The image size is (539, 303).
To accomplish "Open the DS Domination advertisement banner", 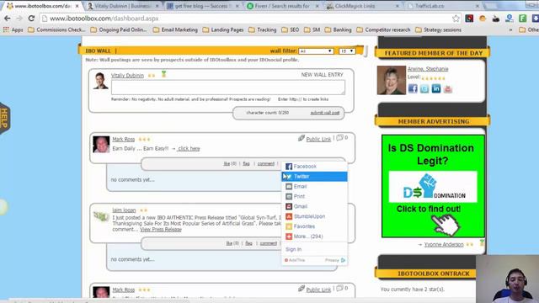I will coord(433,186).
